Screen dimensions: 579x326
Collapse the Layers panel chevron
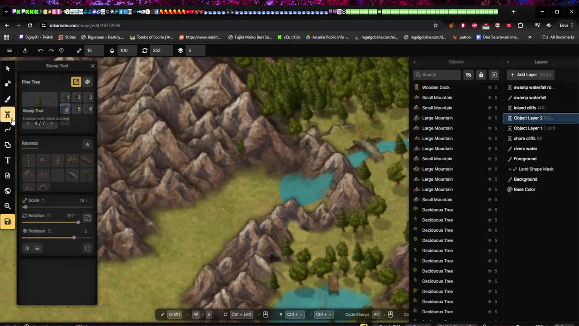click(x=508, y=62)
